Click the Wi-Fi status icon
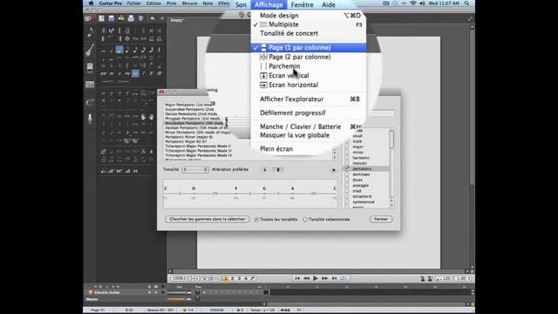The image size is (558, 314). point(412,3)
